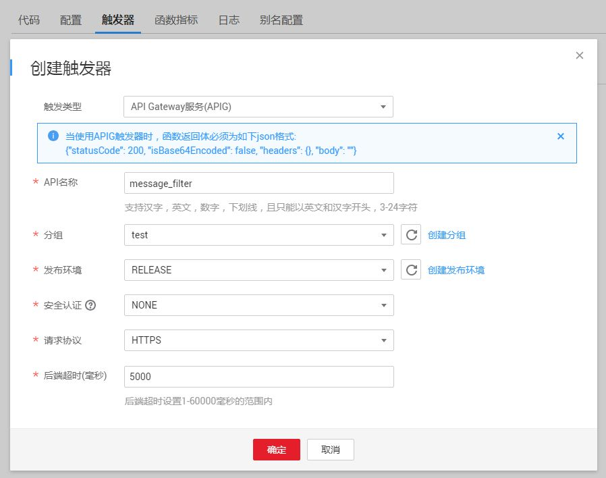The height and width of the screenshot is (478, 606).
Task: Expand the 分组 dropdown showing test
Action: (x=259, y=235)
